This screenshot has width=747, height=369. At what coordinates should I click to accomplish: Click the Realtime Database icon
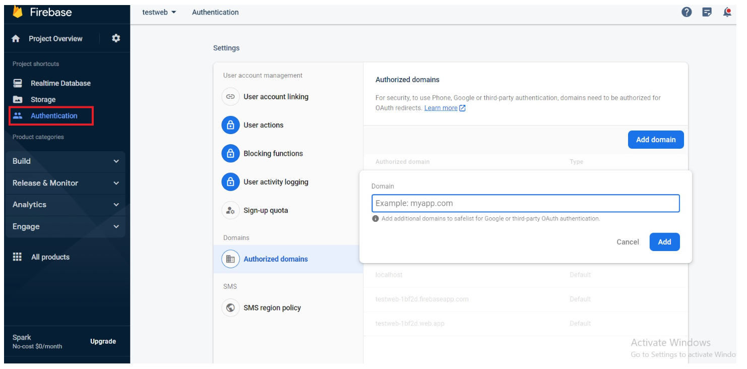coord(18,83)
